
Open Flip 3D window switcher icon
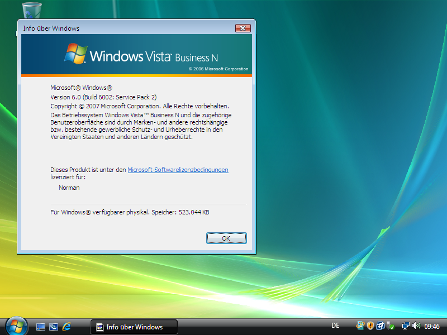[53, 326]
